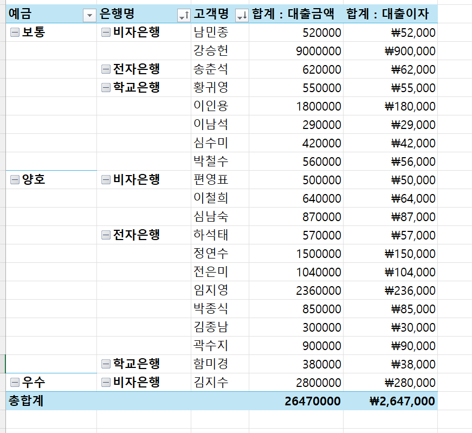Viewport: 472px width, 433px height.
Task: Collapse 비자은행 under the 양호 group
Action: [x=106, y=180]
